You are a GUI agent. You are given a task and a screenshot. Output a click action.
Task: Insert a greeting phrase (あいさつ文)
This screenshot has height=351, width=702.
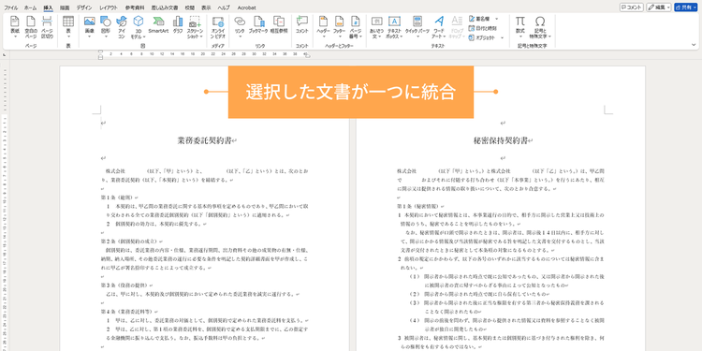[376, 27]
